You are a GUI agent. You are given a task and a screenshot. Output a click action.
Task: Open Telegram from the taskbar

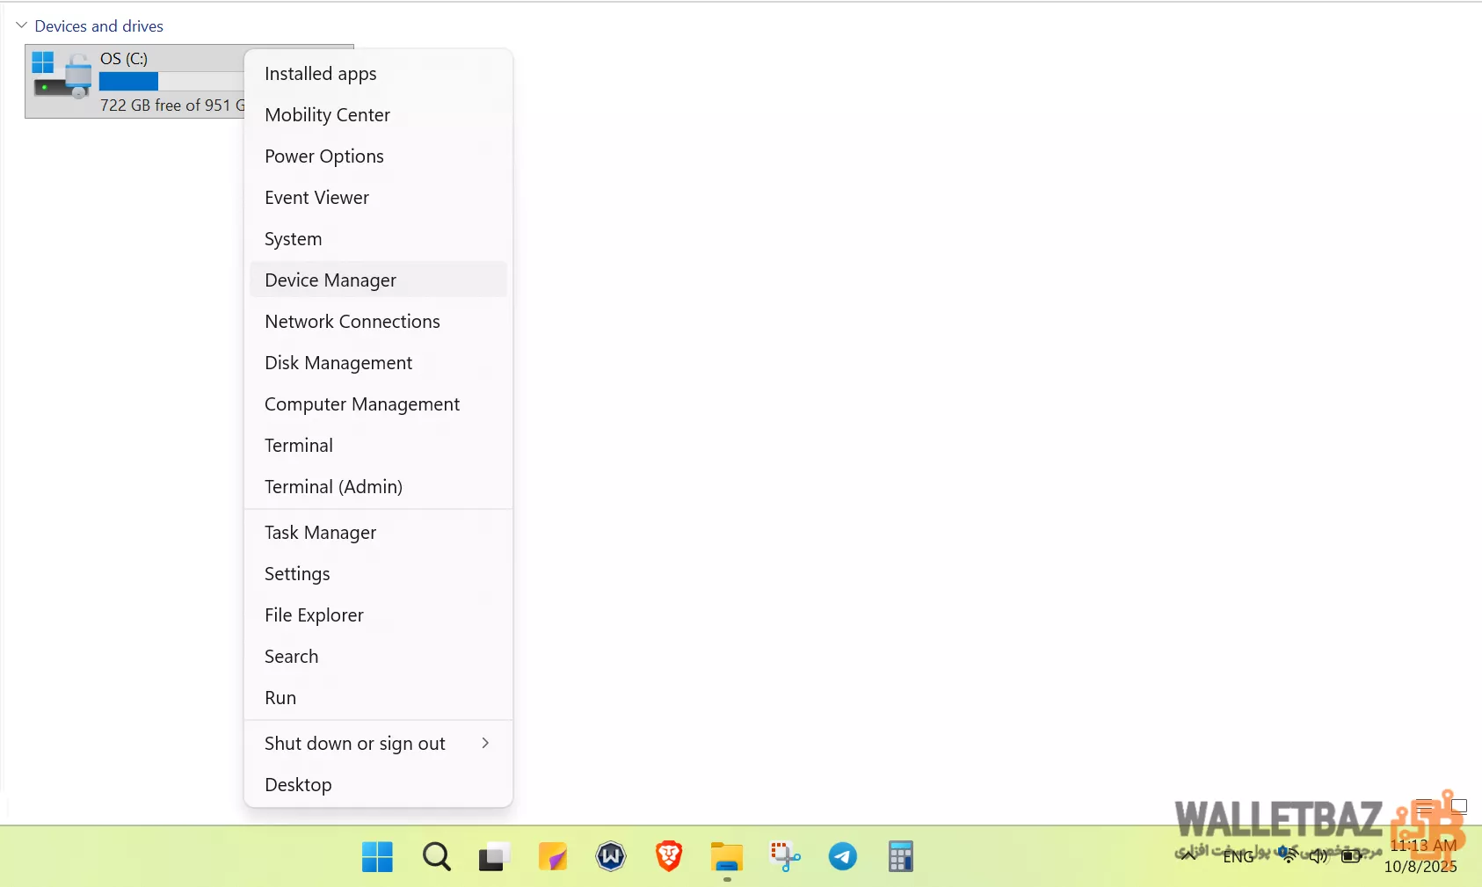842,856
